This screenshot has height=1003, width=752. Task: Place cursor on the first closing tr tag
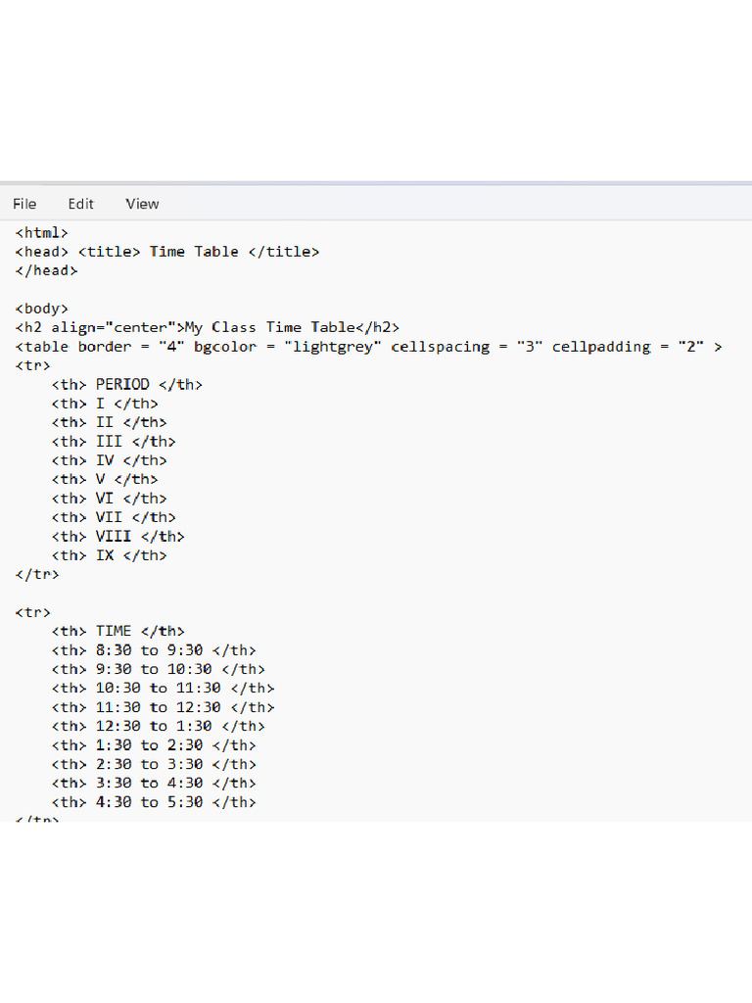pos(37,574)
